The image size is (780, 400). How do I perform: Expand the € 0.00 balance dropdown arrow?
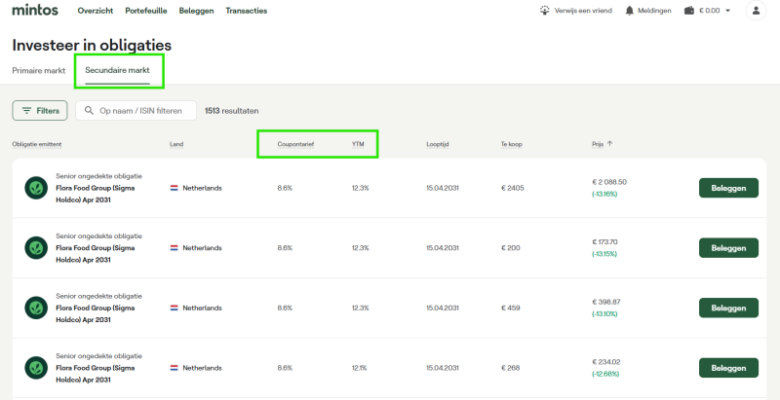(727, 11)
